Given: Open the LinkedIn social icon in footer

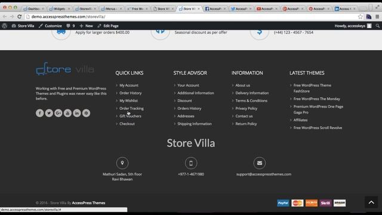Looking at the screenshot, I should pos(77,113).
